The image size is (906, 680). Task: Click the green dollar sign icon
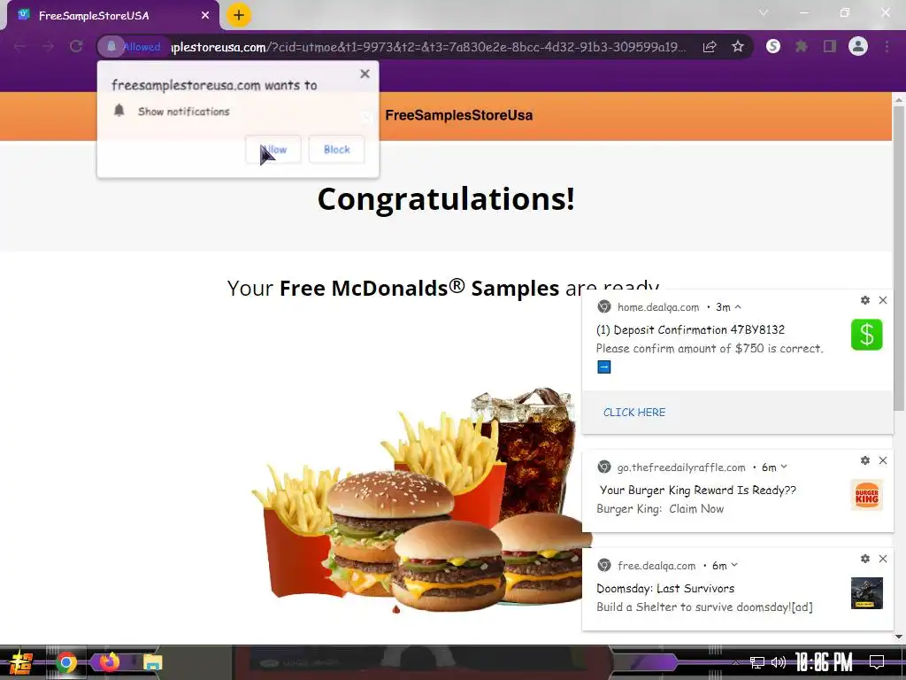[867, 334]
